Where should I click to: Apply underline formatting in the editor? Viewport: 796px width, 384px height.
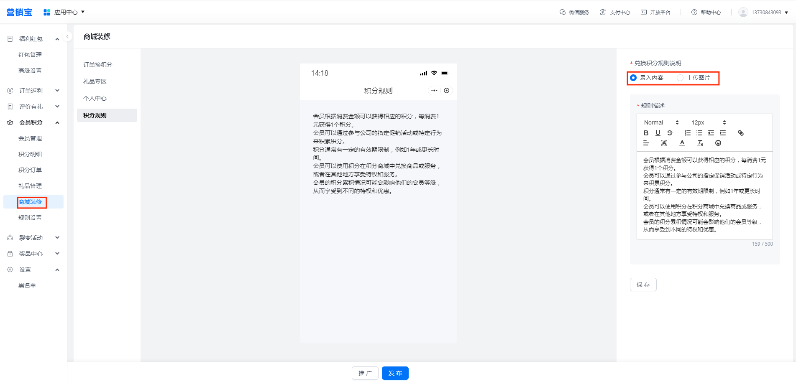tap(658, 133)
